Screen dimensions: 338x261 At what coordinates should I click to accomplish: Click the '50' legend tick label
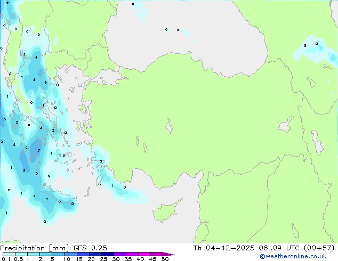click(x=165, y=259)
